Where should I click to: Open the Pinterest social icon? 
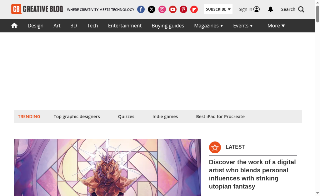point(183,9)
